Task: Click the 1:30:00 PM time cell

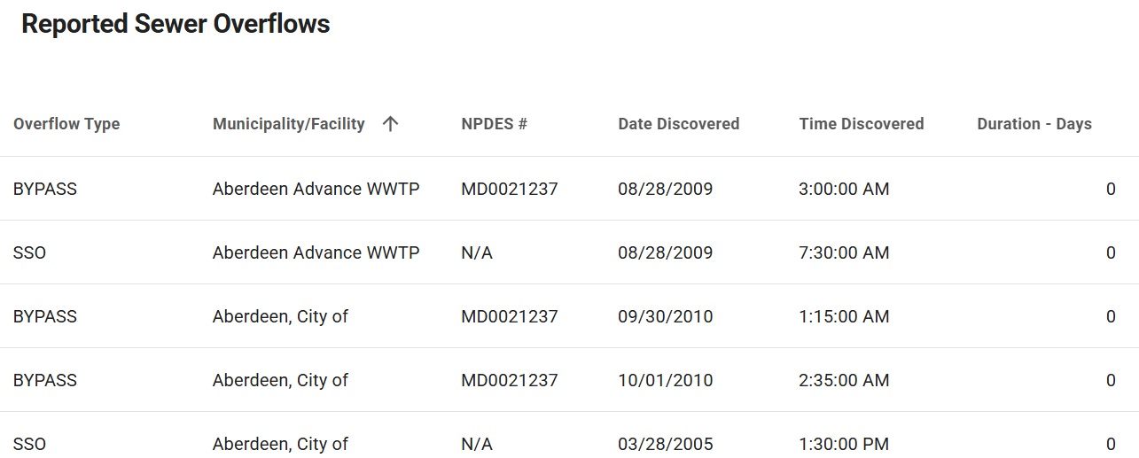Action: 844,444
